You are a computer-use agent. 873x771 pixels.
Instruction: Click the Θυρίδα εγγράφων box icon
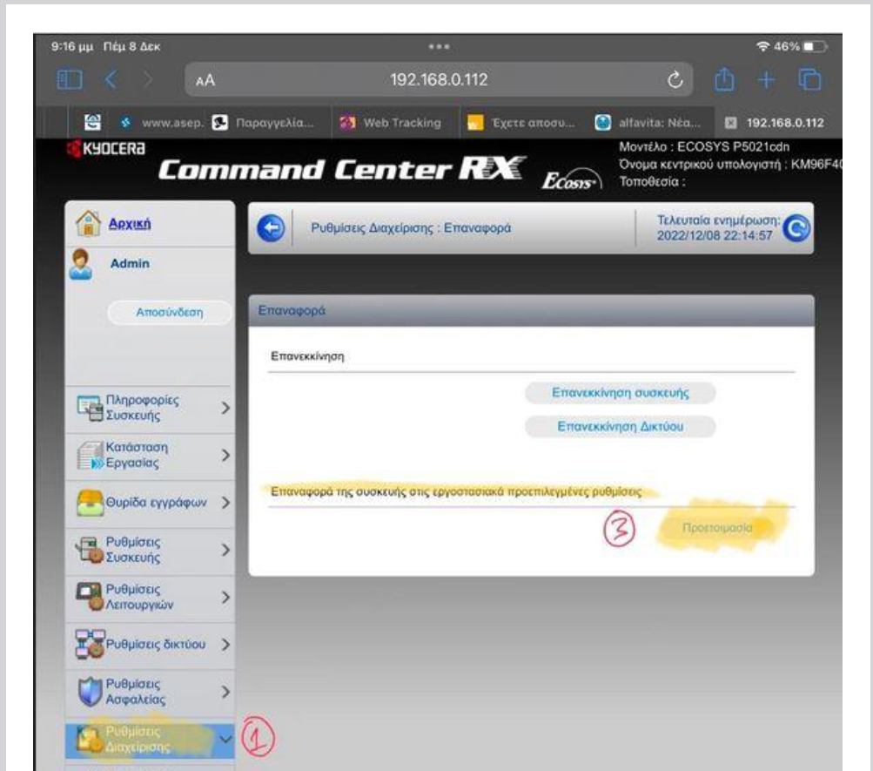tap(90, 503)
